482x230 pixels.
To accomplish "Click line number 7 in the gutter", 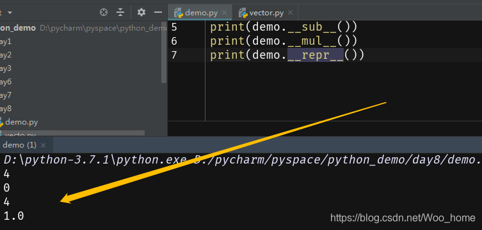I will [174, 55].
